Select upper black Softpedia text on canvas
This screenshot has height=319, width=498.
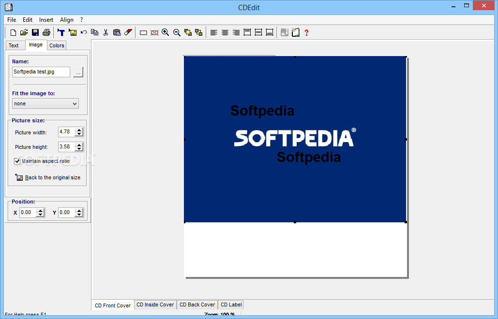(x=262, y=111)
